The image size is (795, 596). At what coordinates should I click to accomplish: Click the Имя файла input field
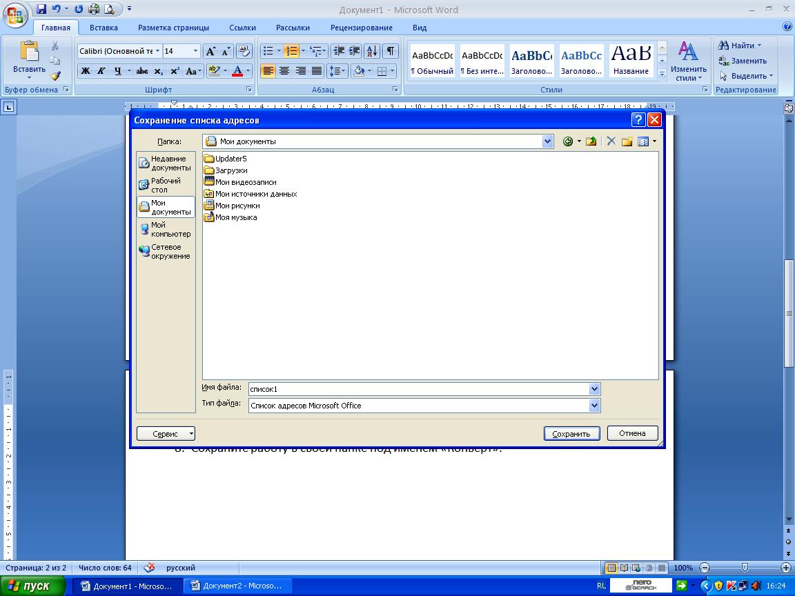(x=419, y=389)
